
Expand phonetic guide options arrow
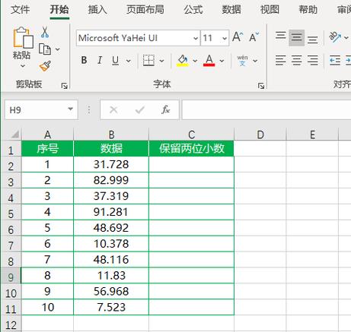pyautogui.click(x=255, y=61)
